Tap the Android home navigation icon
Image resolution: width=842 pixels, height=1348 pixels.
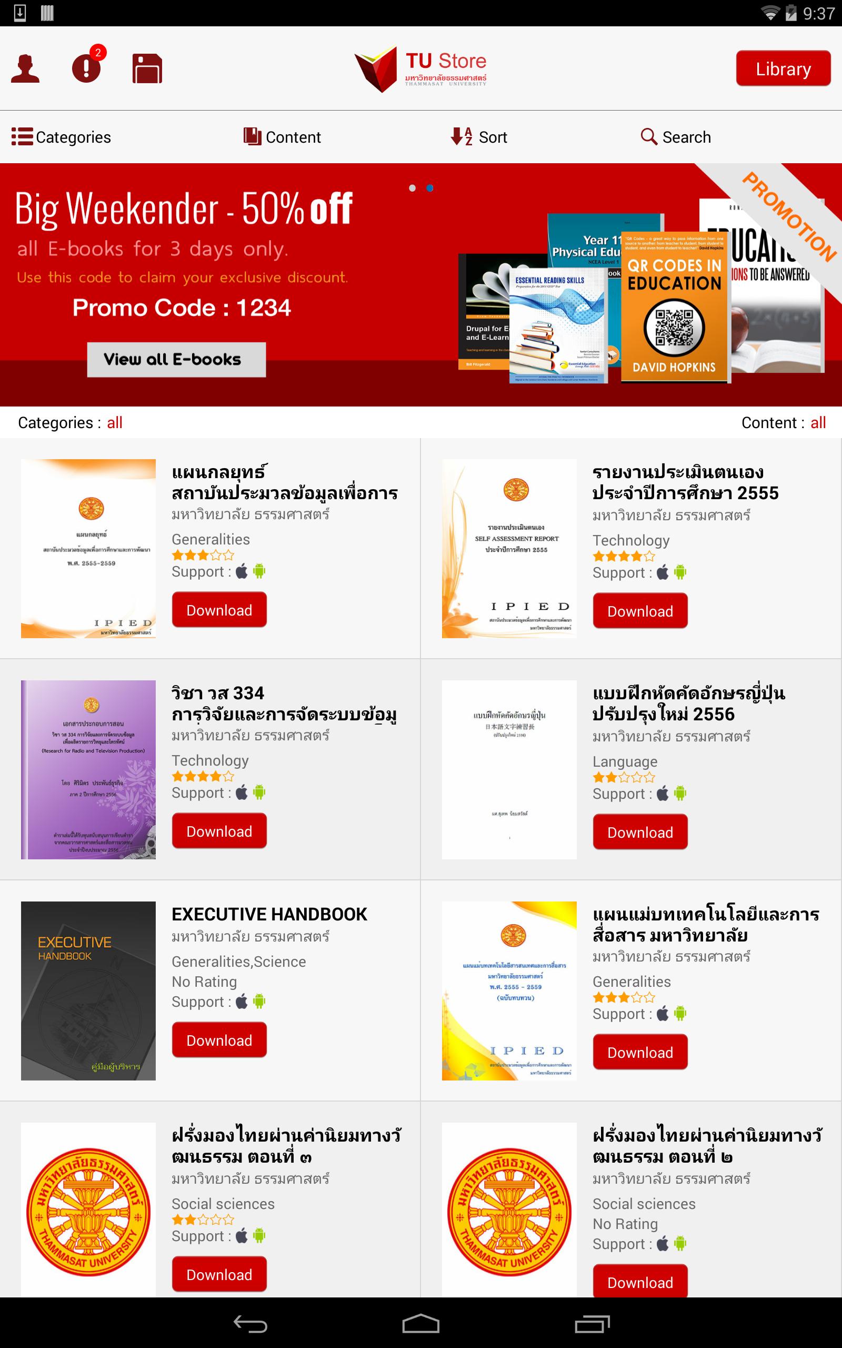(420, 1323)
